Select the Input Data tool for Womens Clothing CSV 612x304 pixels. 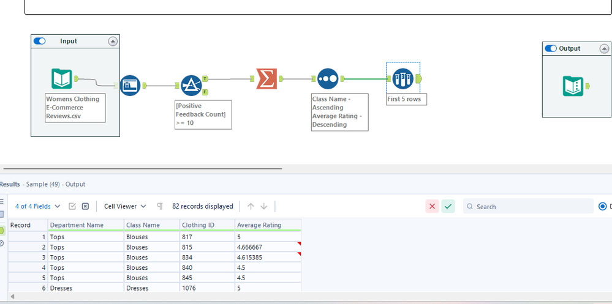62,79
